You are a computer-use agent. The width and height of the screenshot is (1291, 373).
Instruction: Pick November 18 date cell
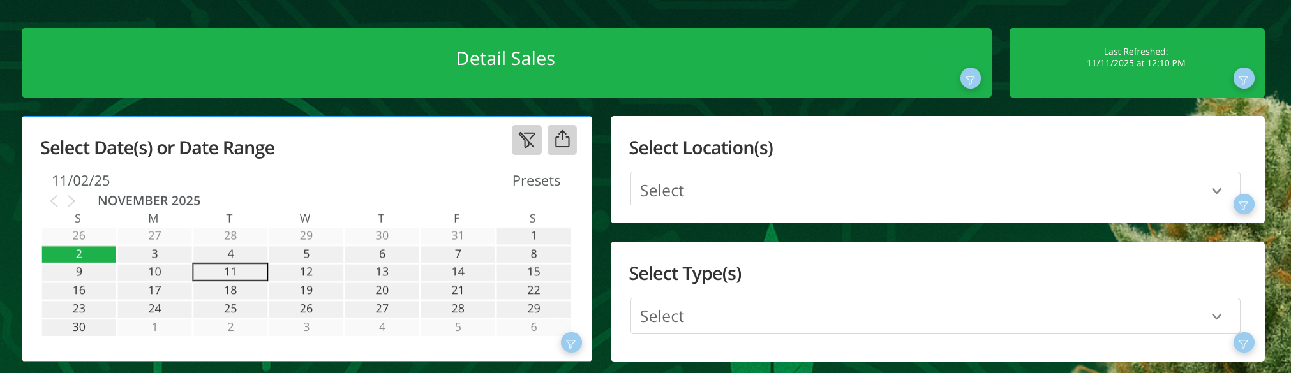(x=230, y=290)
